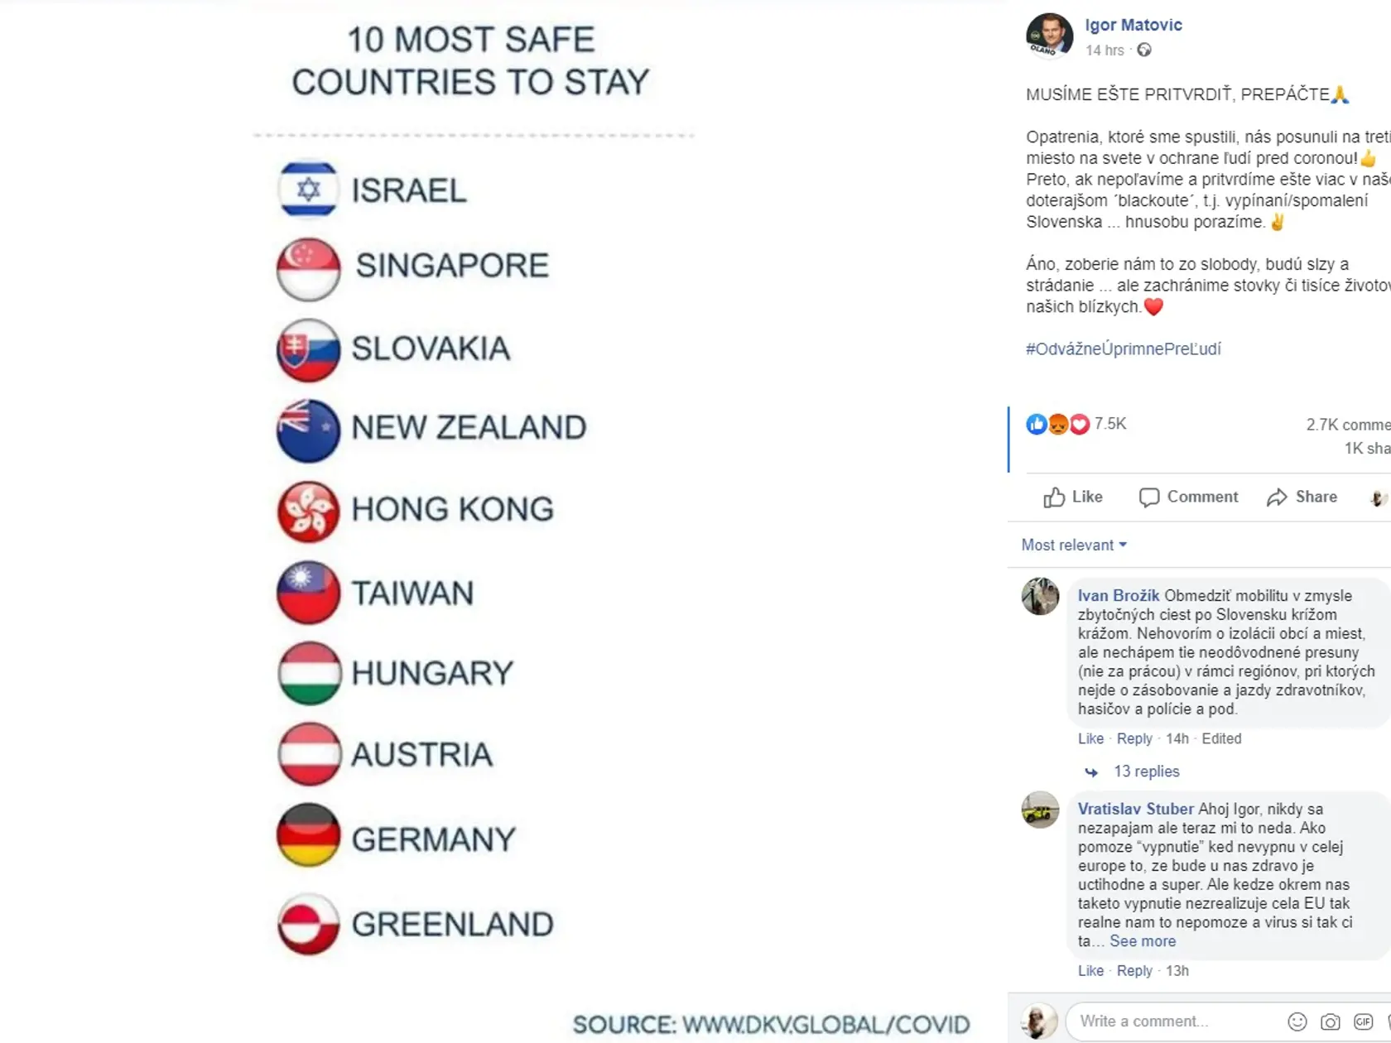
Task: Open the emoji picker in comment box
Action: pos(1297,1021)
